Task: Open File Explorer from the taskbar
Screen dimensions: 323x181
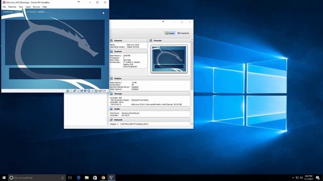Action: click(x=87, y=177)
